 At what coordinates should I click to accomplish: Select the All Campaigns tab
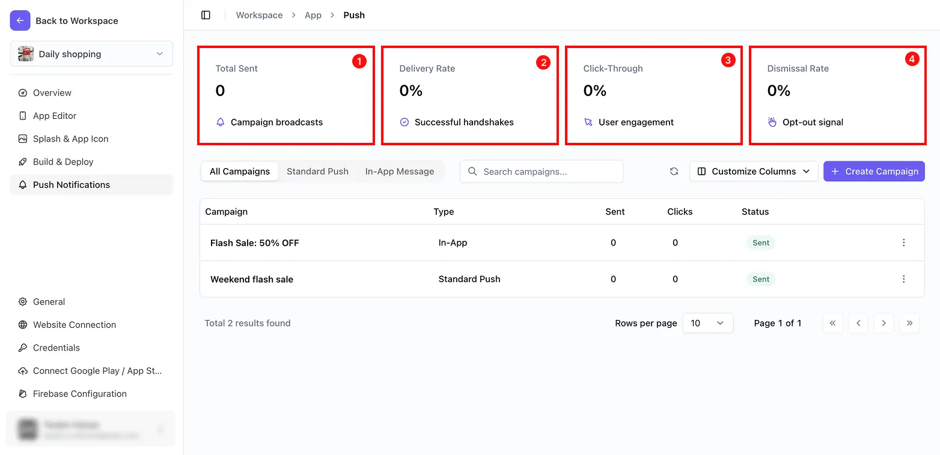click(x=240, y=172)
